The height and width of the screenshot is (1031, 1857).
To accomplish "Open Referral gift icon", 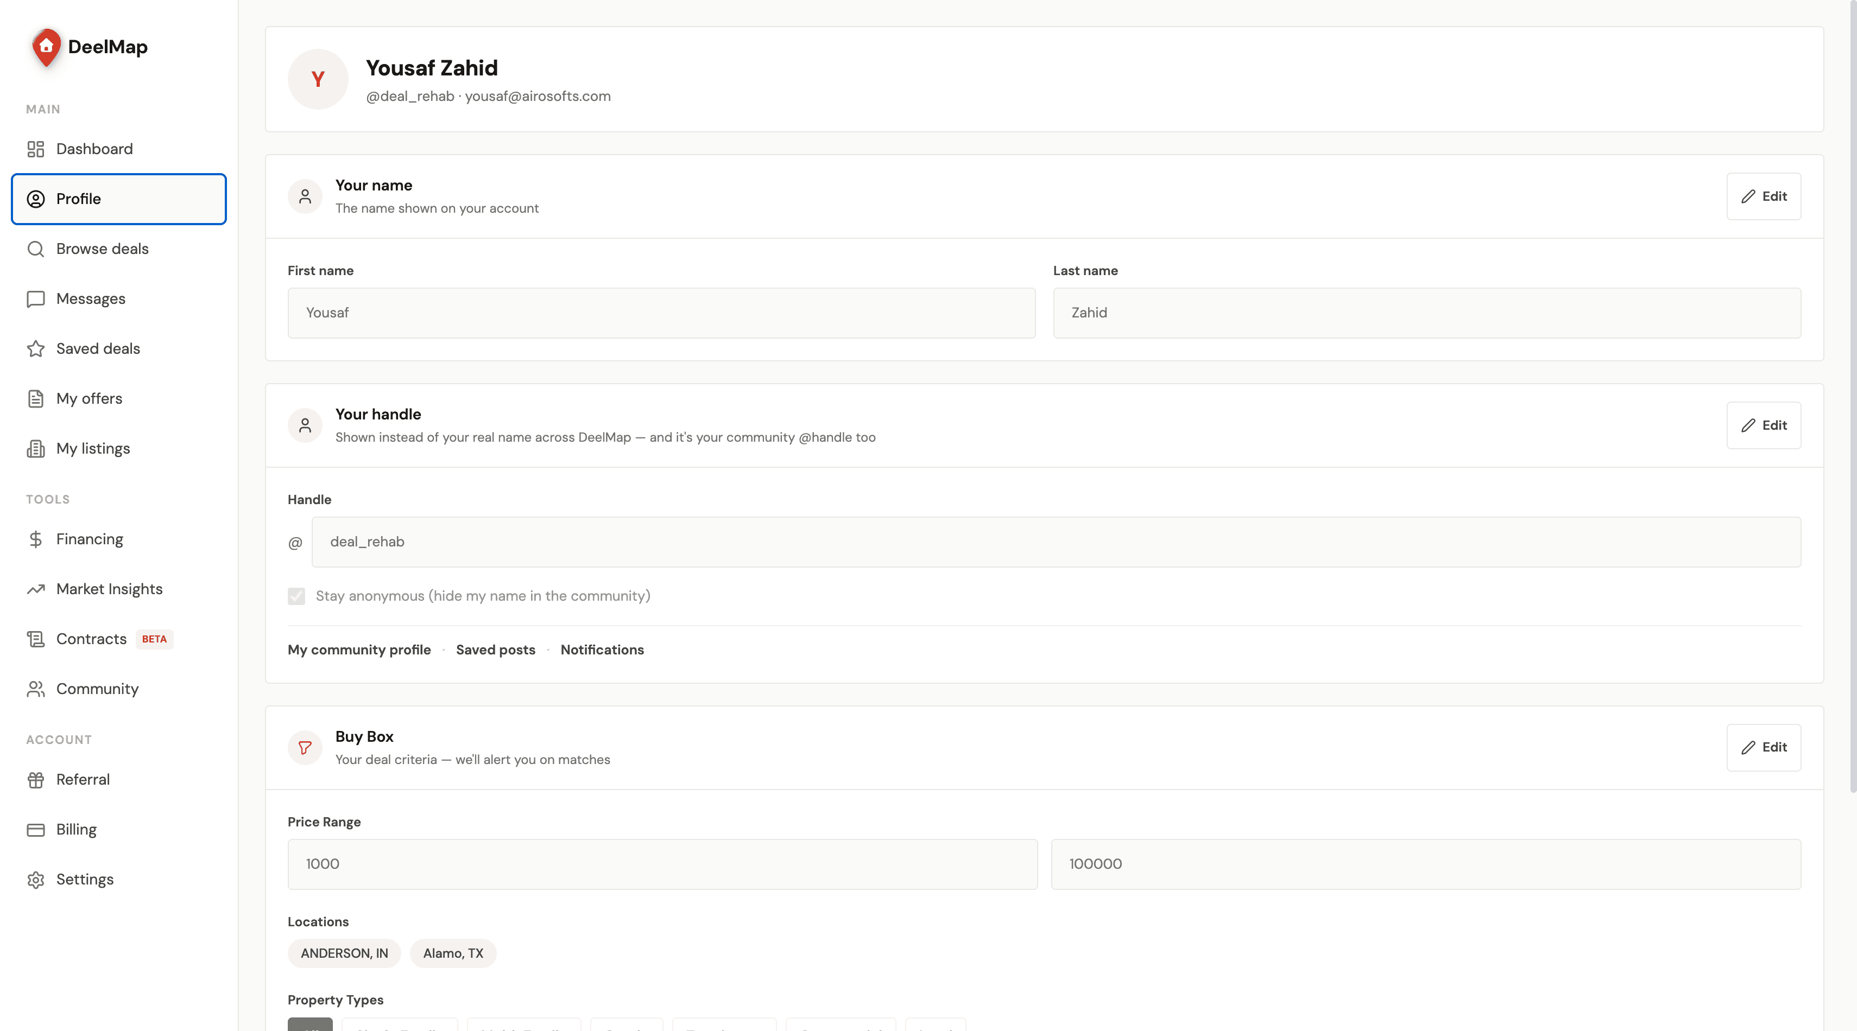I will coord(35,780).
